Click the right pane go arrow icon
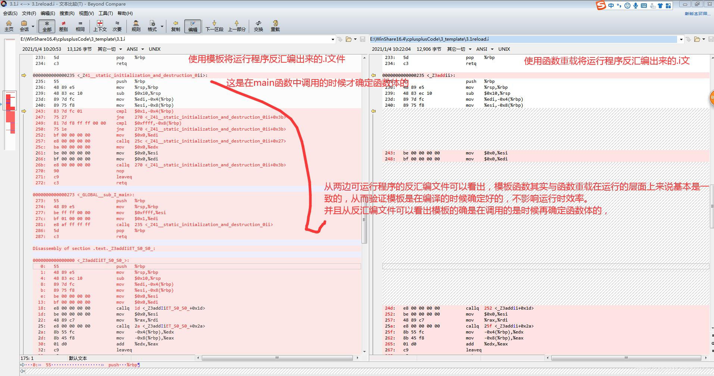Screen dimensions: 714x376 click(688, 39)
